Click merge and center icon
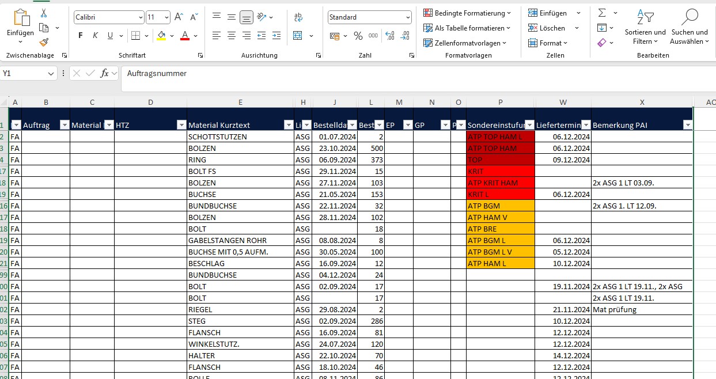This screenshot has height=379, width=716. point(298,36)
